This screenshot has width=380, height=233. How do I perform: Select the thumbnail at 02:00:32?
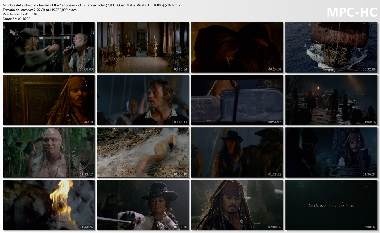point(237,205)
